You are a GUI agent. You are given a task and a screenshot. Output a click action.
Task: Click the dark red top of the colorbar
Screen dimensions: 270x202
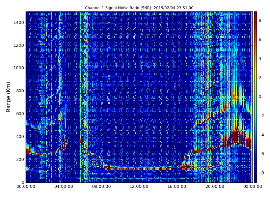(255, 14)
